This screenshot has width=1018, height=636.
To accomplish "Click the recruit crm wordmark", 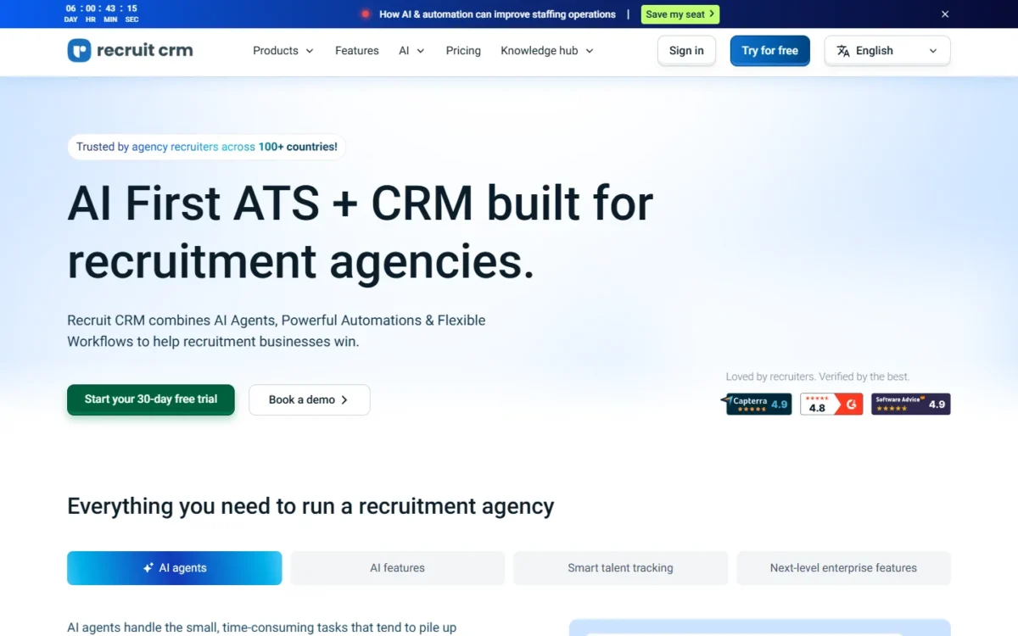I will coord(145,50).
